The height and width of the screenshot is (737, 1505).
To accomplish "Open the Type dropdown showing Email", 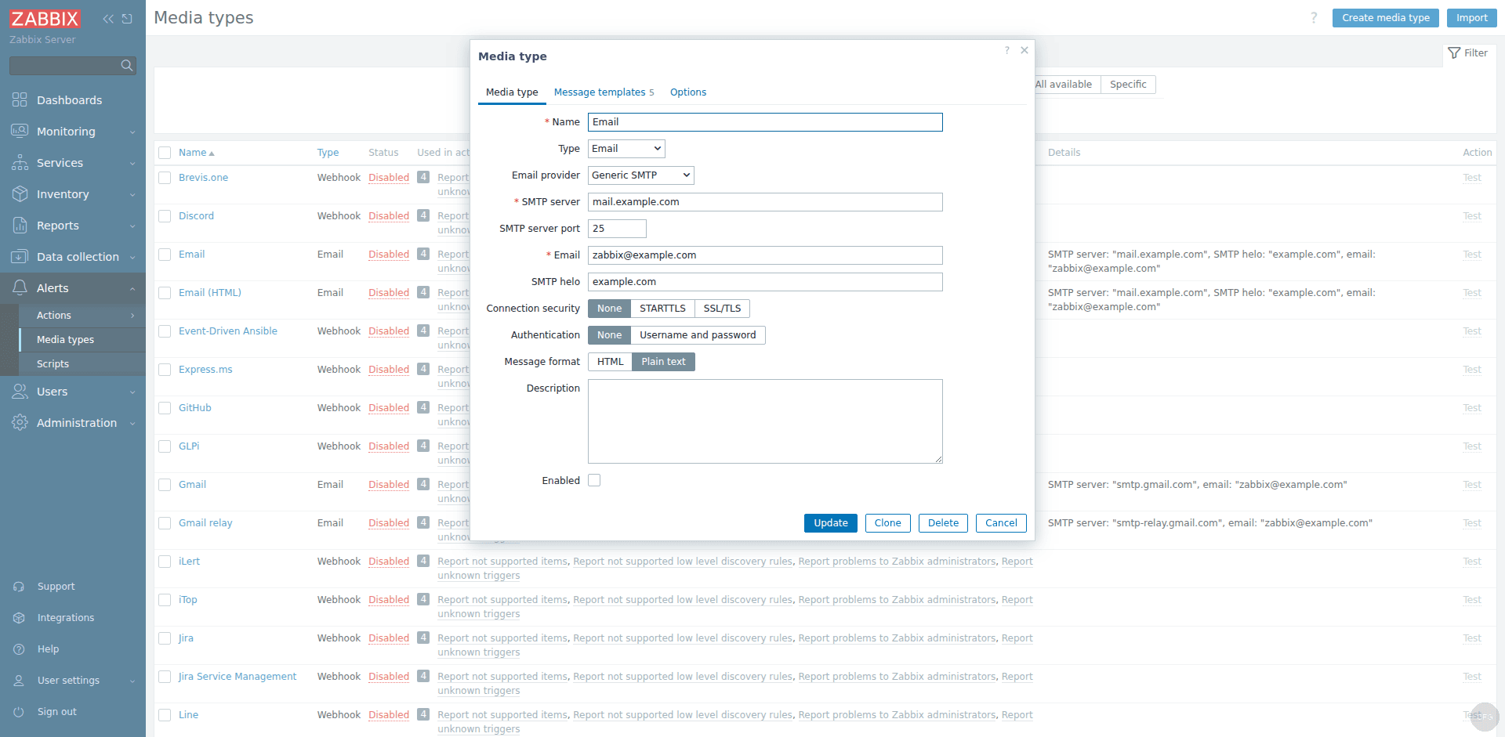I will [x=626, y=148].
